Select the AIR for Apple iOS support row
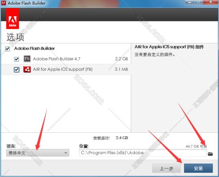 (x=66, y=70)
